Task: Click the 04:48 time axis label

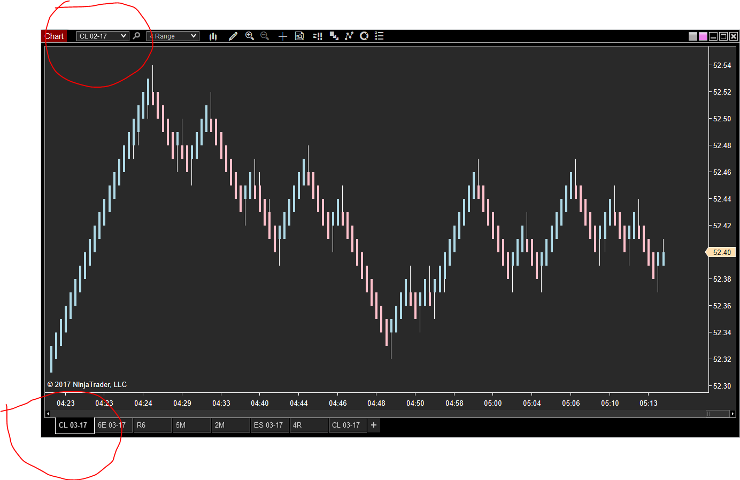Action: coord(376,403)
